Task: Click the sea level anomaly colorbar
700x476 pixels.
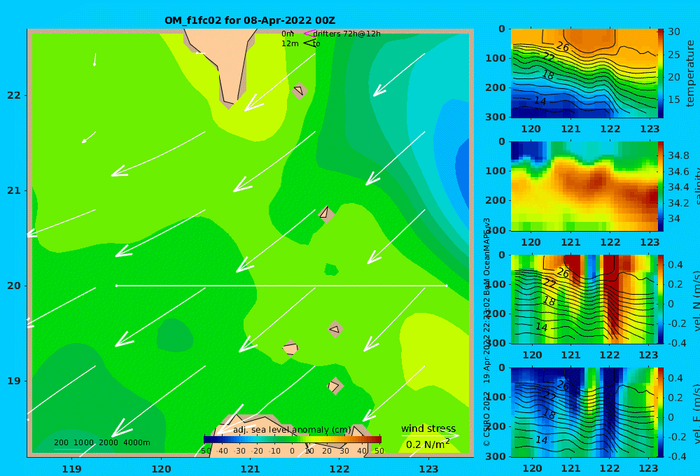Action: pyautogui.click(x=292, y=440)
